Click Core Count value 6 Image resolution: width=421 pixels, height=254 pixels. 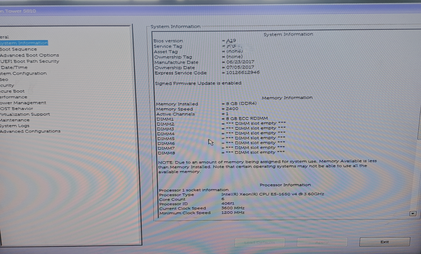coord(223,199)
